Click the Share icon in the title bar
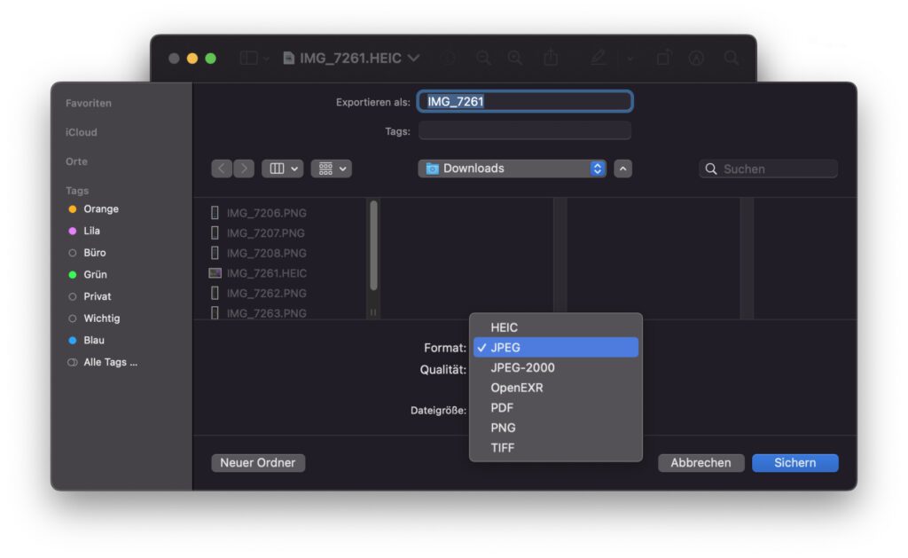 click(551, 58)
